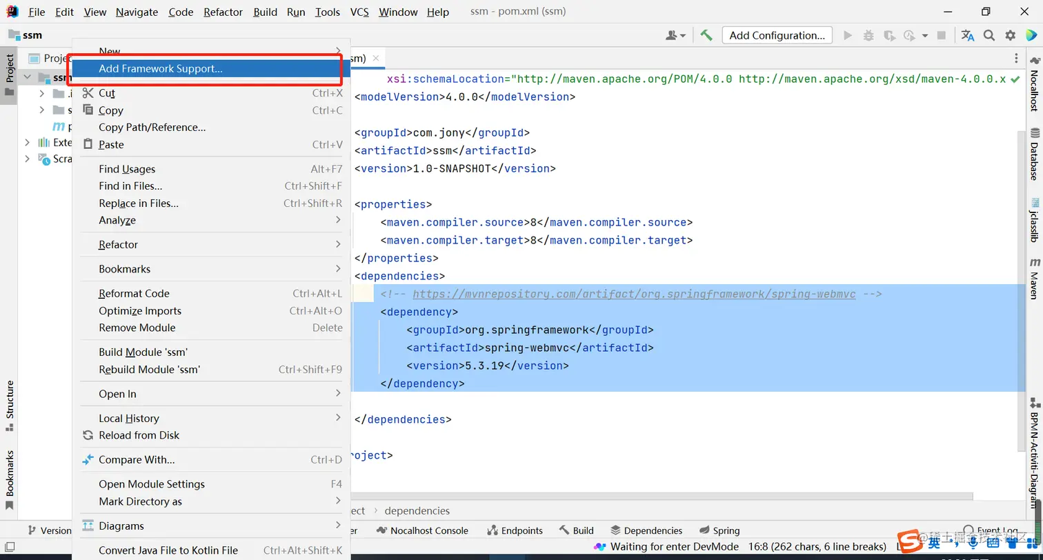Click the Waiting for enter DevMode status

point(668,547)
